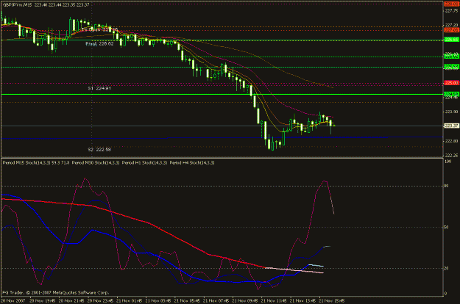Click the stochastic scale value 50

[447, 227]
